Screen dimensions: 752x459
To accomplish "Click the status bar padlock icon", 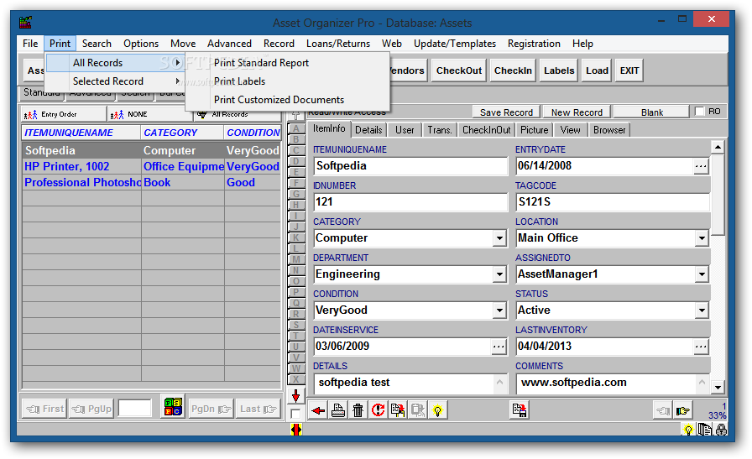I will point(721,430).
